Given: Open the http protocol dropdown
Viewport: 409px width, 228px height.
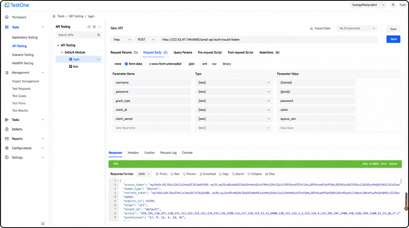Looking at the screenshot, I should [122, 40].
